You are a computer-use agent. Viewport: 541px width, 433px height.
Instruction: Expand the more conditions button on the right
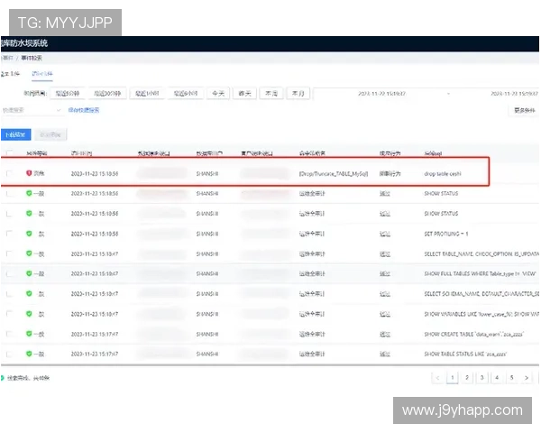point(523,110)
